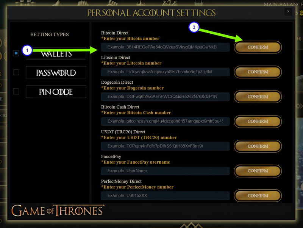This screenshot has width=303, height=228.
Task: Confirm the Bitcoin Cash wallet address
Action: pos(258,121)
